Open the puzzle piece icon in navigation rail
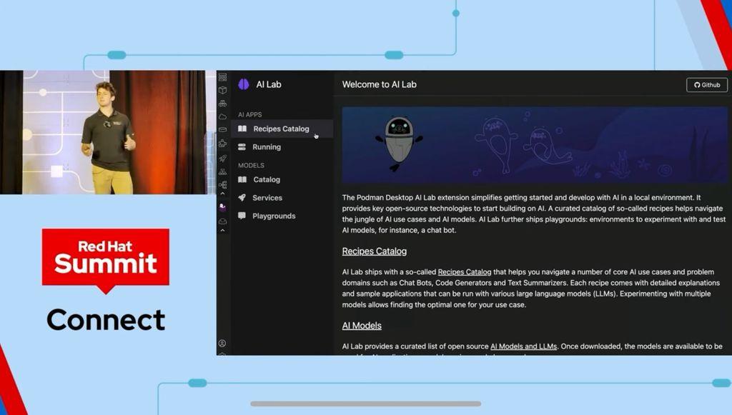This screenshot has height=415, width=732. point(223,144)
